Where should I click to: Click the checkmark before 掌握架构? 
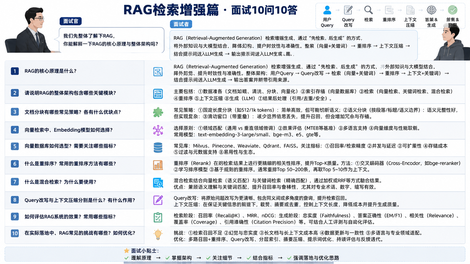click(168, 258)
